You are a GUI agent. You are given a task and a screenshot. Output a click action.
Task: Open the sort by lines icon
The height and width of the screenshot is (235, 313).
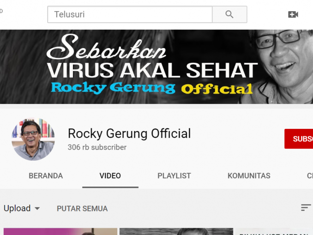[x=306, y=208]
